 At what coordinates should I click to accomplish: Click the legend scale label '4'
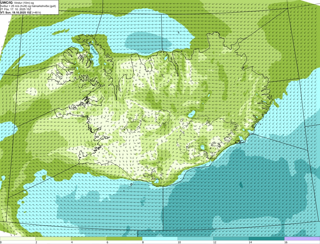(72, 242)
